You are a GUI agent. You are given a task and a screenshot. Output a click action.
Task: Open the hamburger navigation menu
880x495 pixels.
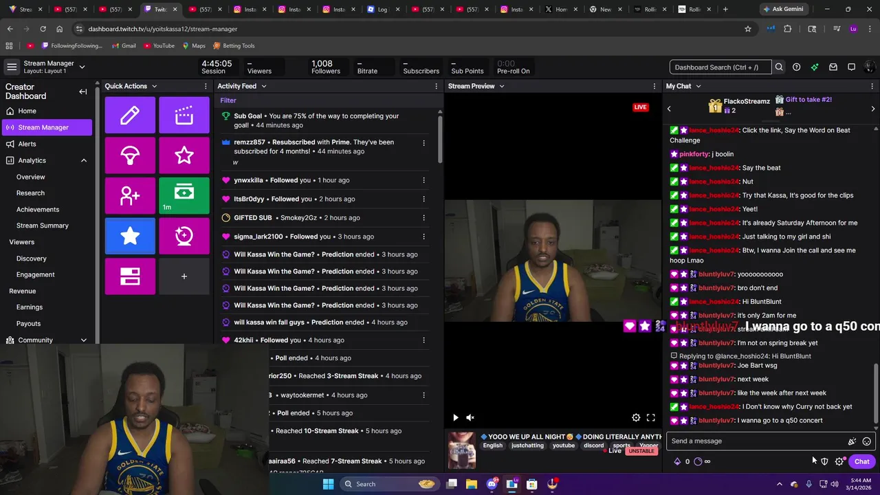[12, 67]
